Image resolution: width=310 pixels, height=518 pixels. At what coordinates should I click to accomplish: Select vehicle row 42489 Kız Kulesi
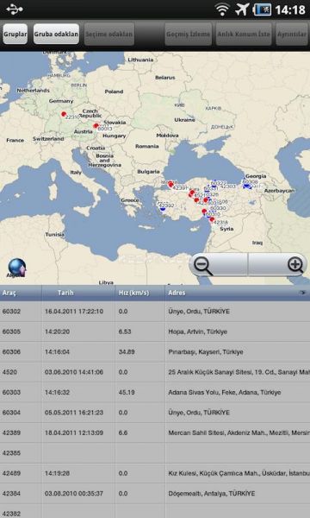click(155, 473)
